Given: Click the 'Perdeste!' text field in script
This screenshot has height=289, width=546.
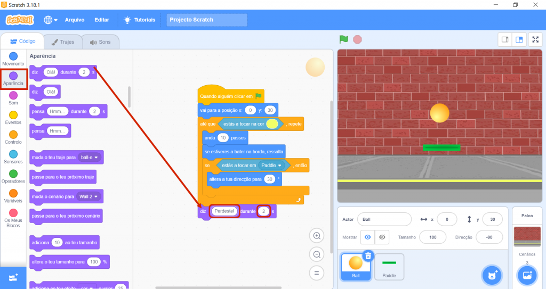Looking at the screenshot, I should 224,211.
